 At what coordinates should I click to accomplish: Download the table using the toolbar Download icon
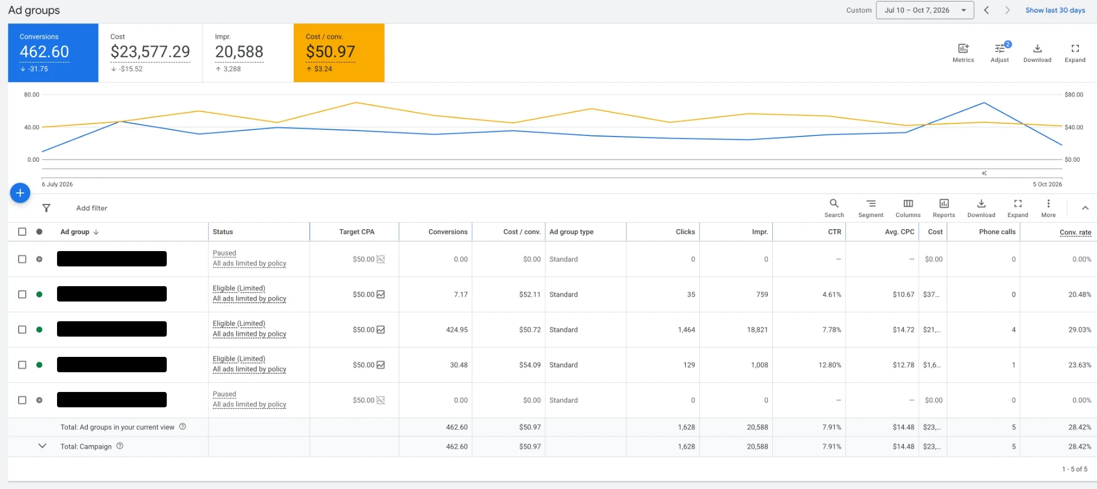[x=981, y=204]
